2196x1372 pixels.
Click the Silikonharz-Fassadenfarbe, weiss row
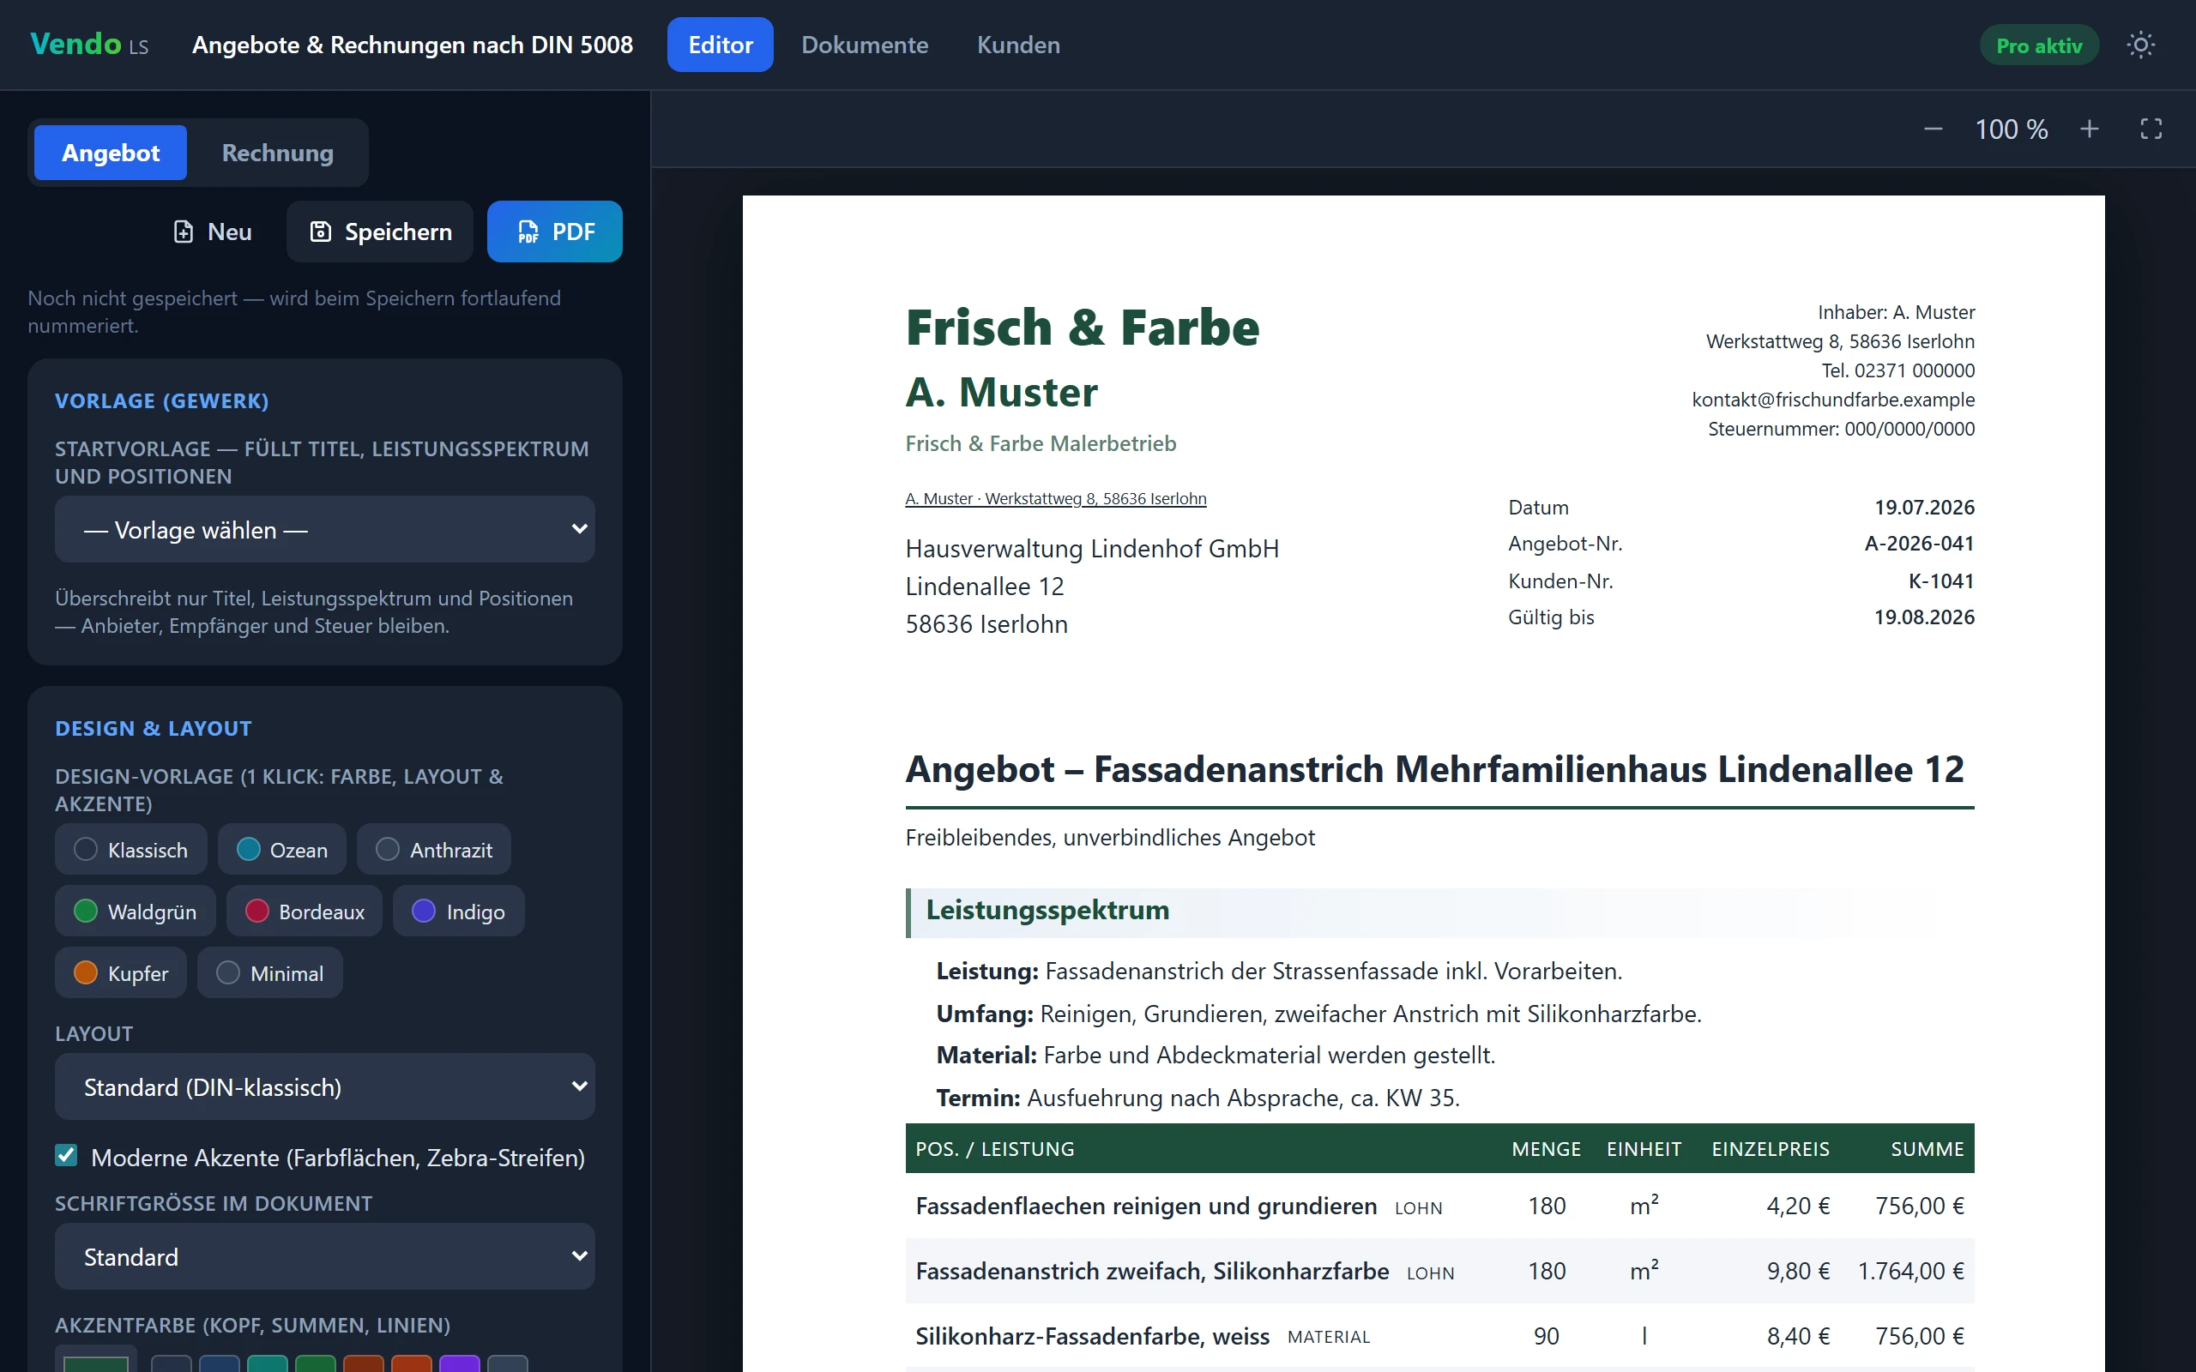(1440, 1336)
